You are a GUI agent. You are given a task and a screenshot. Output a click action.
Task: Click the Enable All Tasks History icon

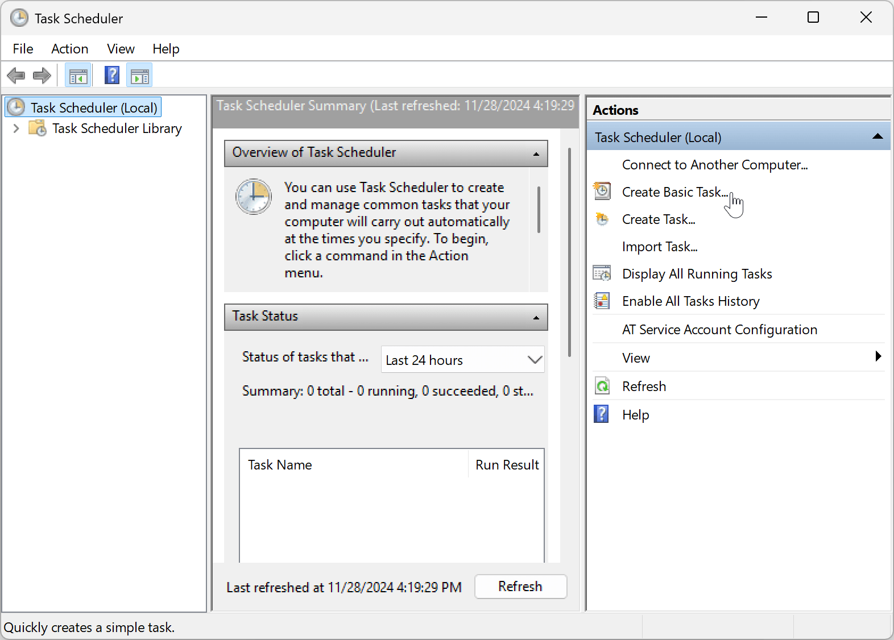pyautogui.click(x=602, y=300)
